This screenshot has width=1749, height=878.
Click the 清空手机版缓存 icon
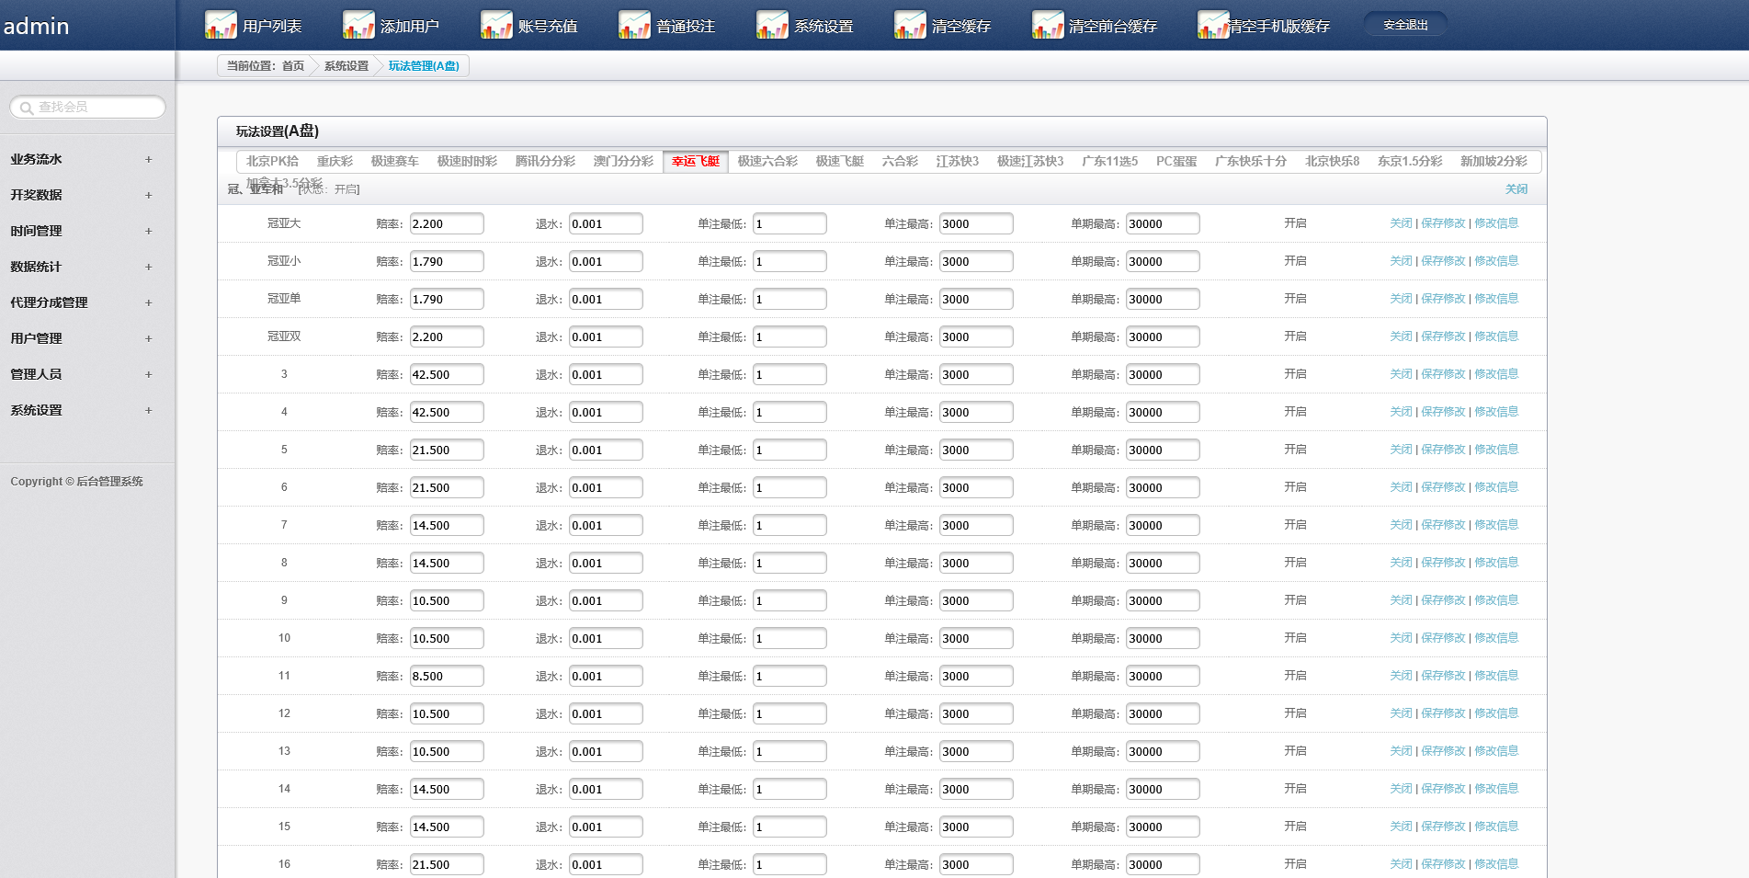pyautogui.click(x=1213, y=25)
